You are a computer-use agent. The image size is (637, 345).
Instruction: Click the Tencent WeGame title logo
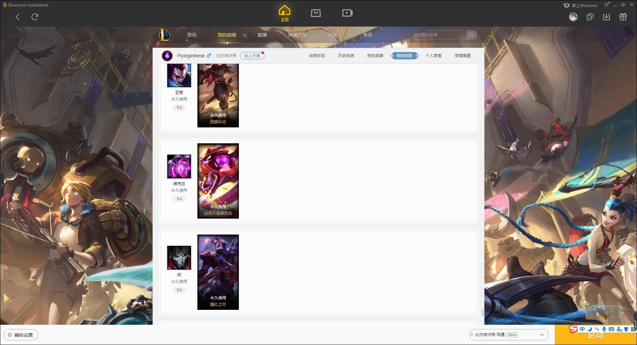click(26, 5)
